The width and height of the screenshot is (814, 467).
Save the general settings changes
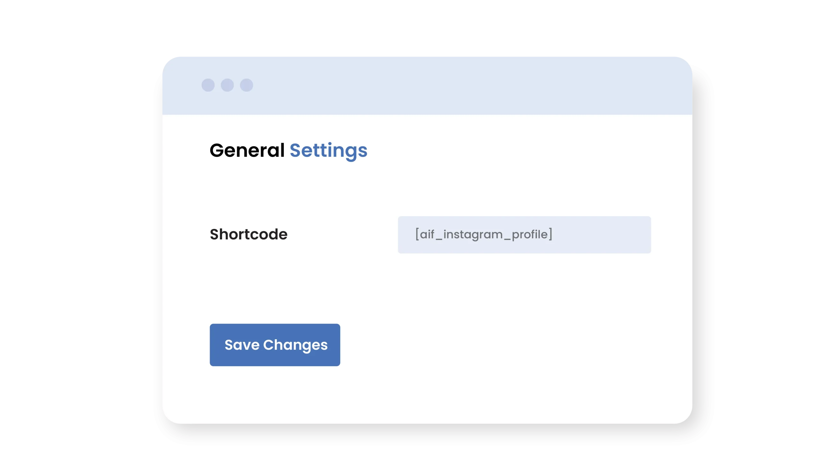[x=275, y=345]
